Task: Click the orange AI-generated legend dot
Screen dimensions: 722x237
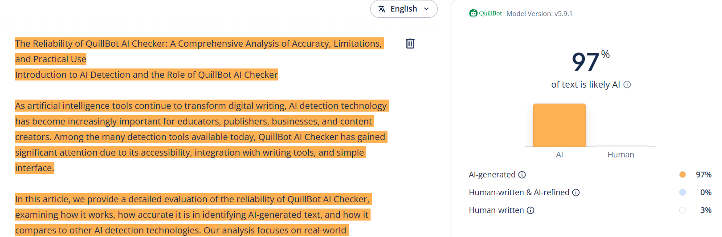Action: [x=682, y=175]
